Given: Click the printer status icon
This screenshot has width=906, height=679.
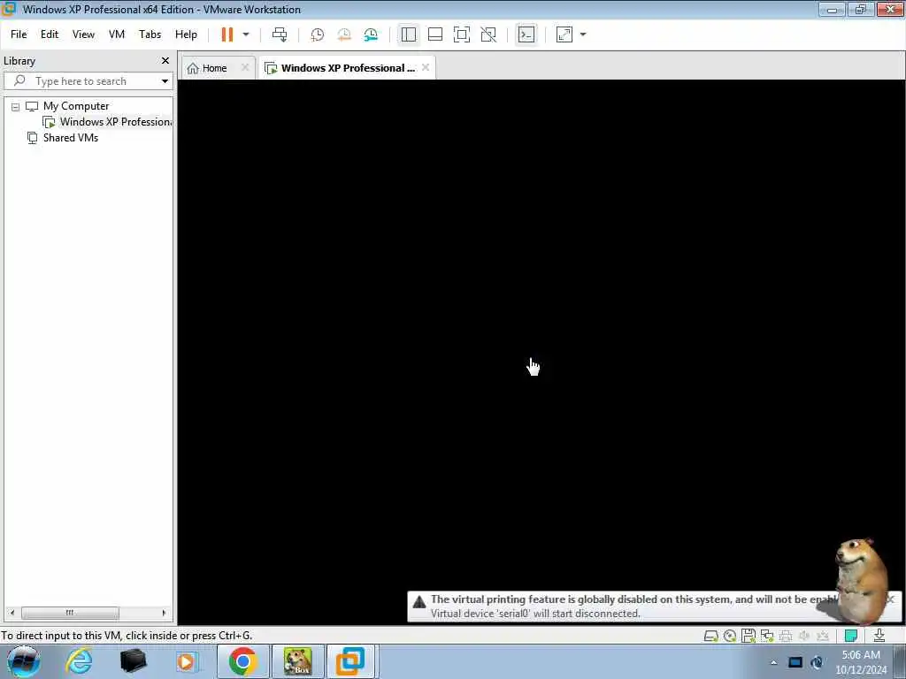Looking at the screenshot, I should pyautogui.click(x=786, y=636).
